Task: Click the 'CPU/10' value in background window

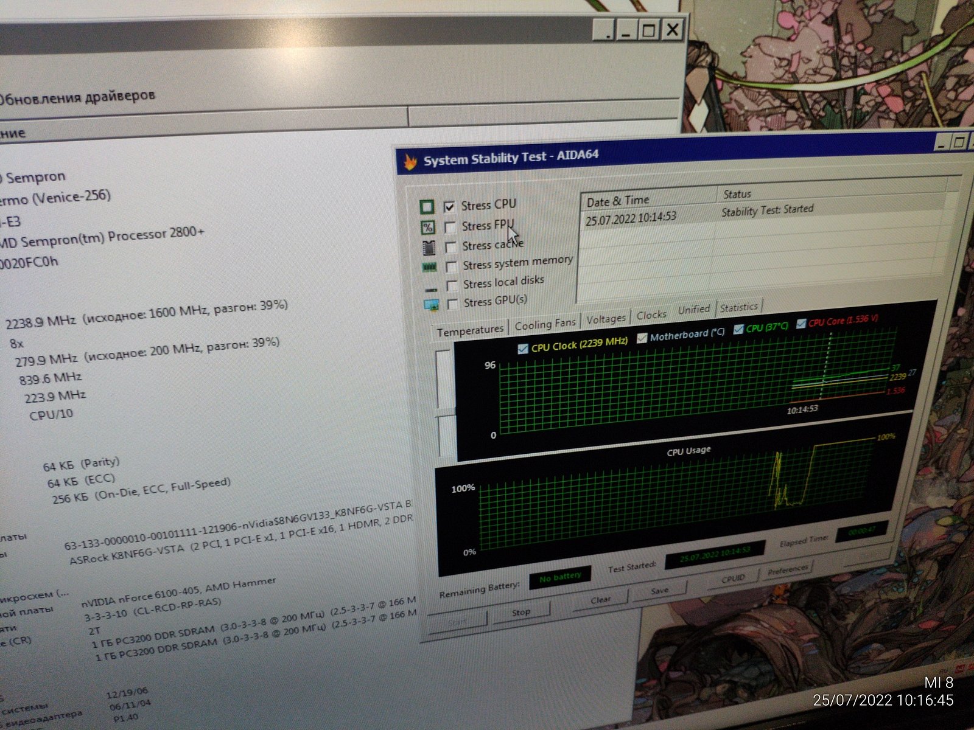Action: pyautogui.click(x=51, y=415)
